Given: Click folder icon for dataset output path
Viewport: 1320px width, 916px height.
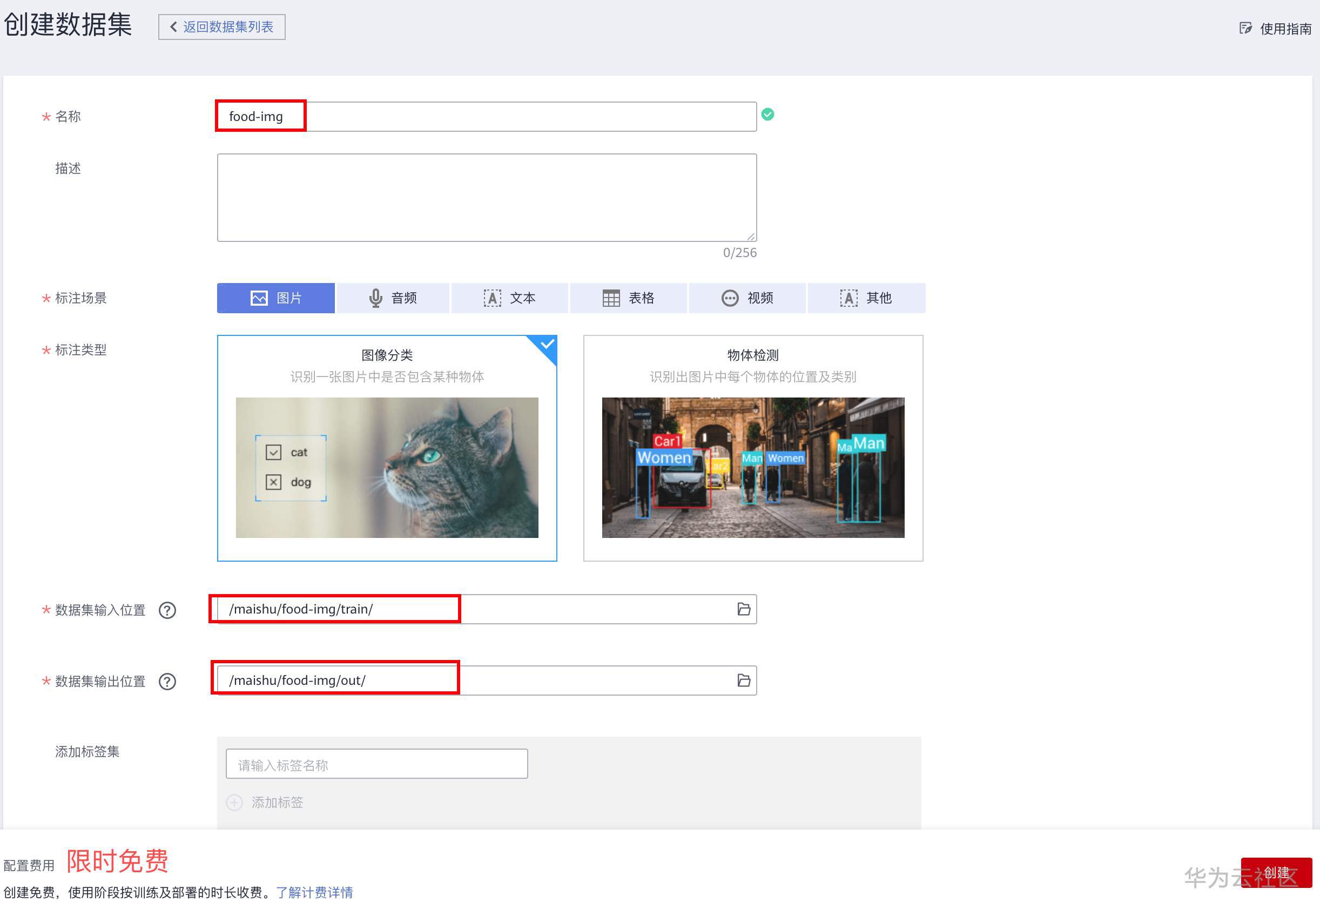Looking at the screenshot, I should (743, 680).
